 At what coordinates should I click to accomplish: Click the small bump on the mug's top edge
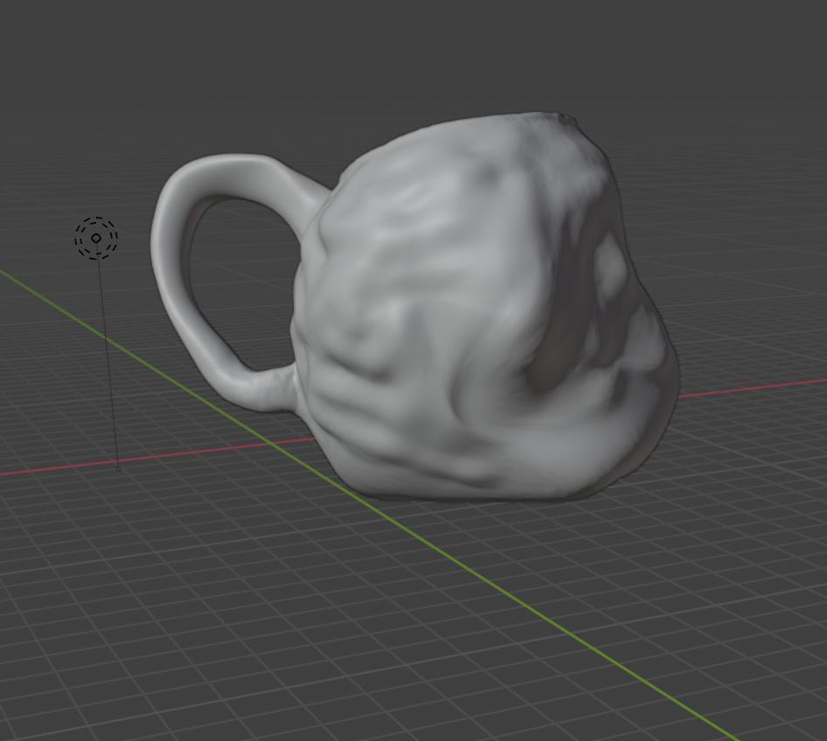click(568, 117)
